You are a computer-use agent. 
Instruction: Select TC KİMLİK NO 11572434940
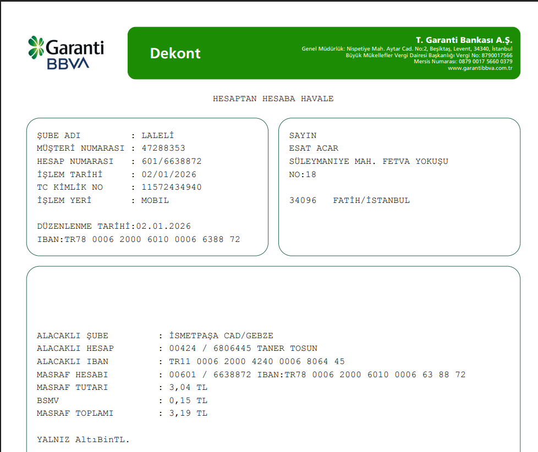point(172,188)
